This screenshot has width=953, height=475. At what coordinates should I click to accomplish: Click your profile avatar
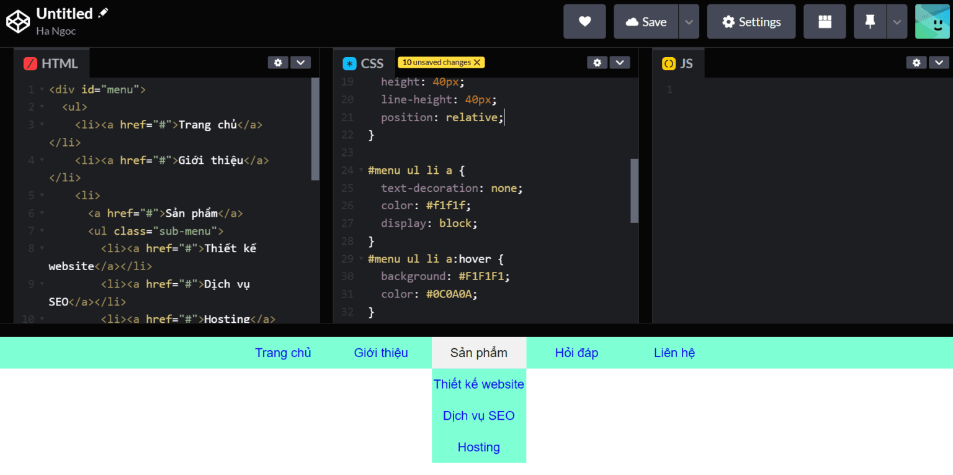click(x=933, y=21)
